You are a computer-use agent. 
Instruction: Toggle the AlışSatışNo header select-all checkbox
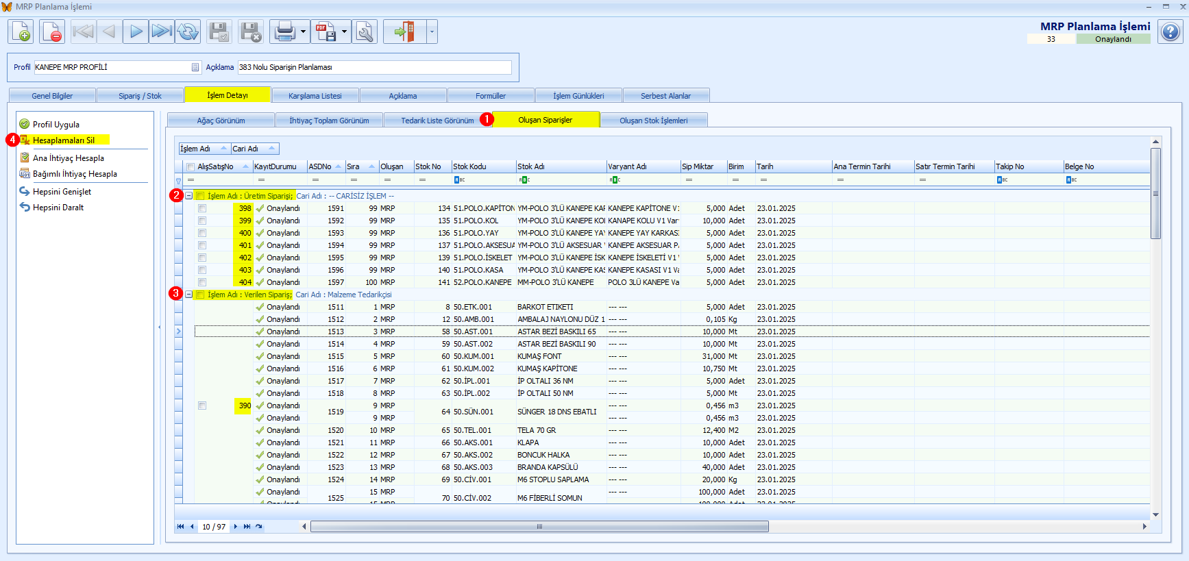pos(190,166)
